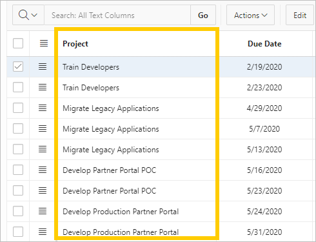Click Migrate Legacy Applications cell due 5/7/2020
The height and width of the screenshot is (242, 316).
click(x=137, y=129)
